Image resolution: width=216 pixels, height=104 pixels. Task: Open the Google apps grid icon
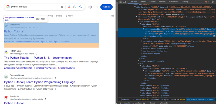[x=97, y=7]
